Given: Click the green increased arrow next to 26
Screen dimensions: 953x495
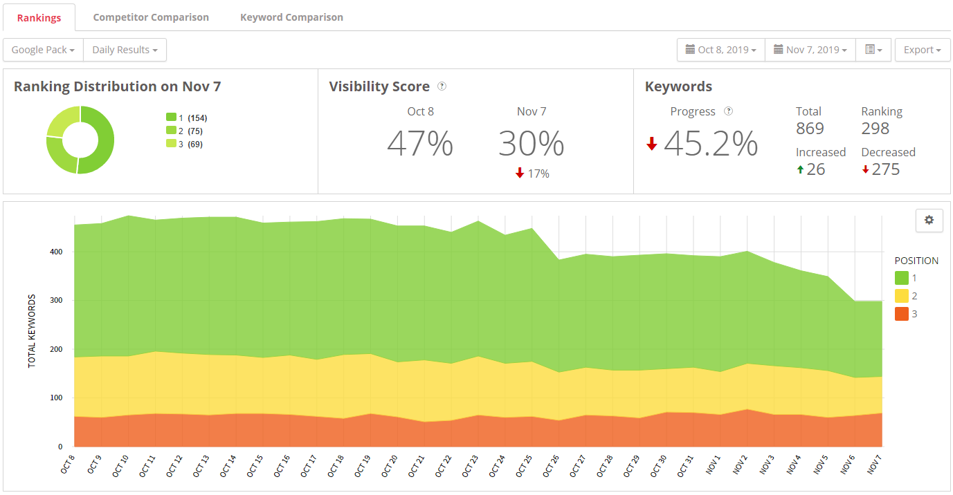Looking at the screenshot, I should pos(801,170).
